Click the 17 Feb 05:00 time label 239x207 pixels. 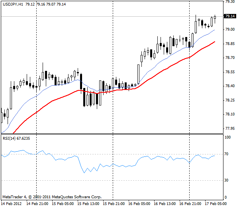click(215, 204)
